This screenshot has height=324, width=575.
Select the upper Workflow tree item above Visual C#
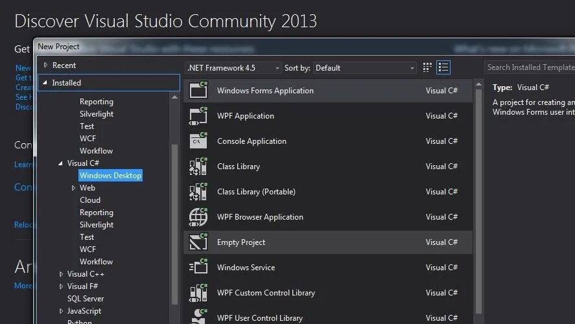[x=96, y=150]
